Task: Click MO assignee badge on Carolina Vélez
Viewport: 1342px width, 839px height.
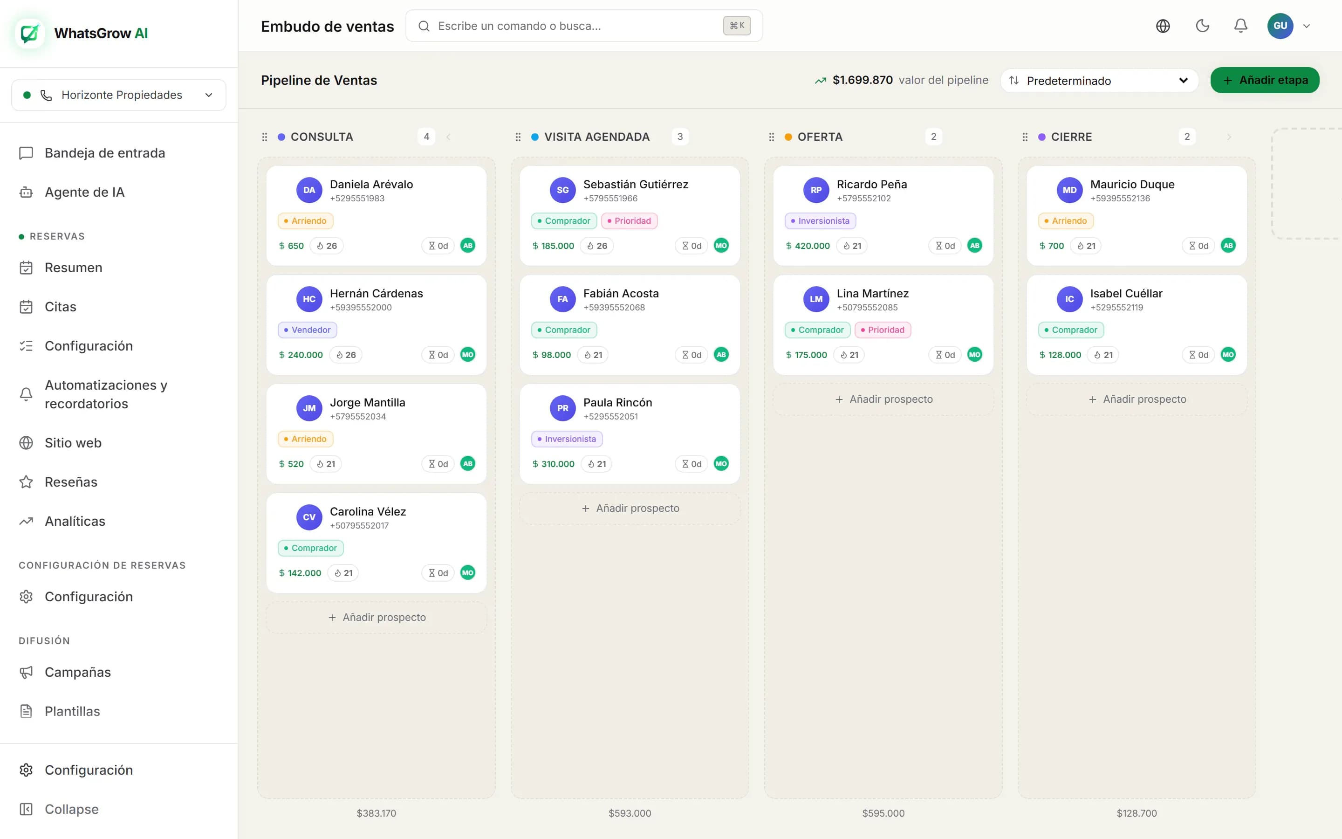Action: tap(468, 573)
